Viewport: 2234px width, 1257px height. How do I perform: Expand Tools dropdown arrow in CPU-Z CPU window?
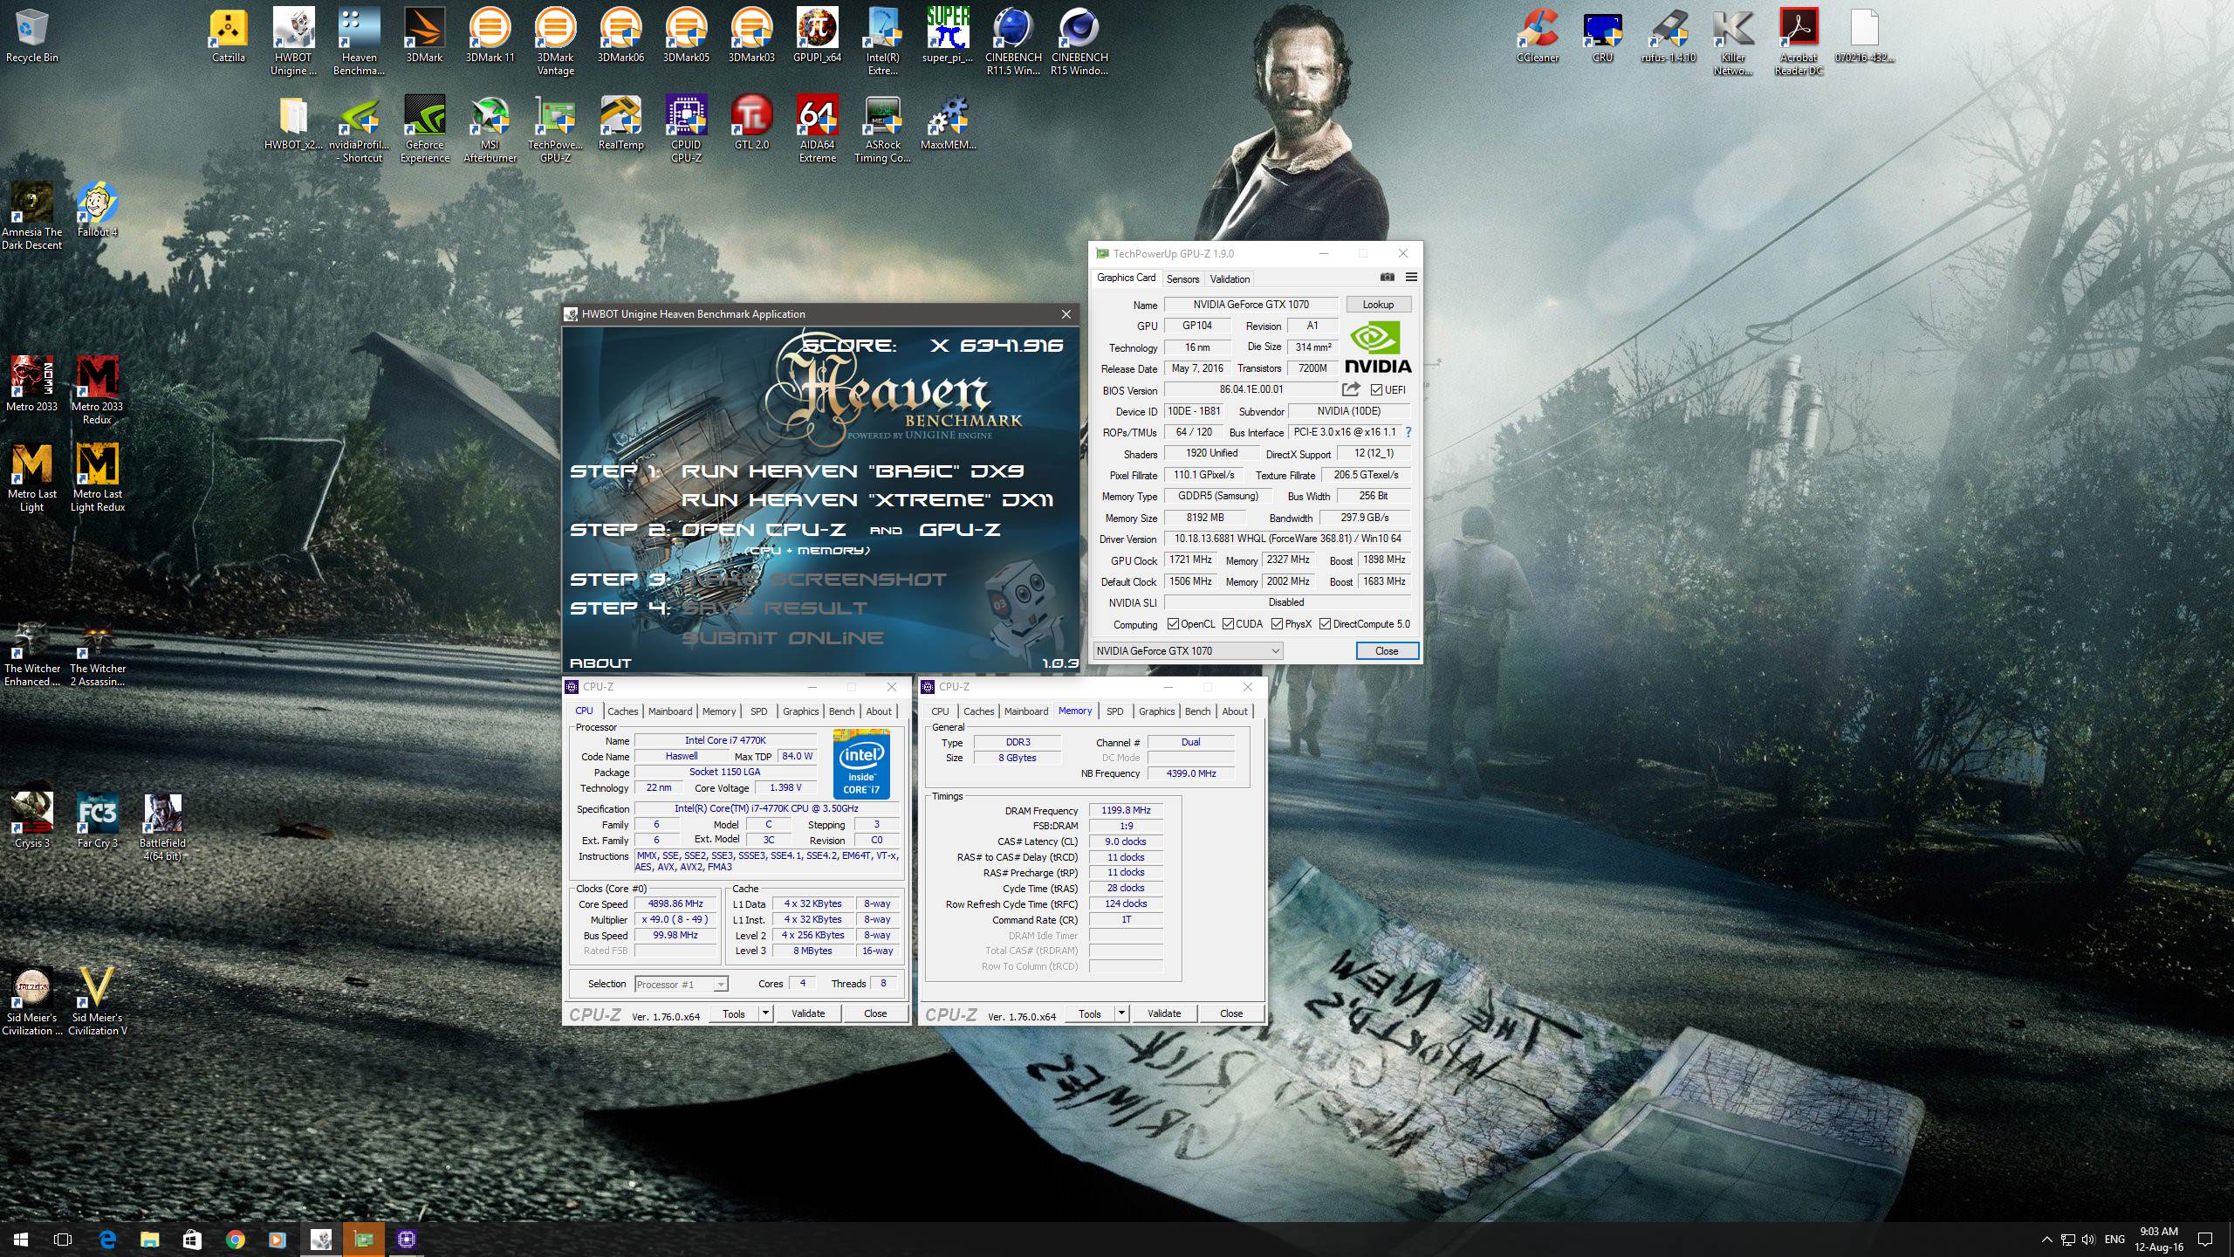765,1013
